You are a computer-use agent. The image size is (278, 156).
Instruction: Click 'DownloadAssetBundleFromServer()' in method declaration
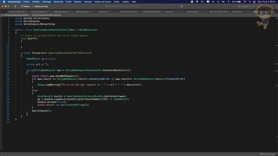point(70,53)
